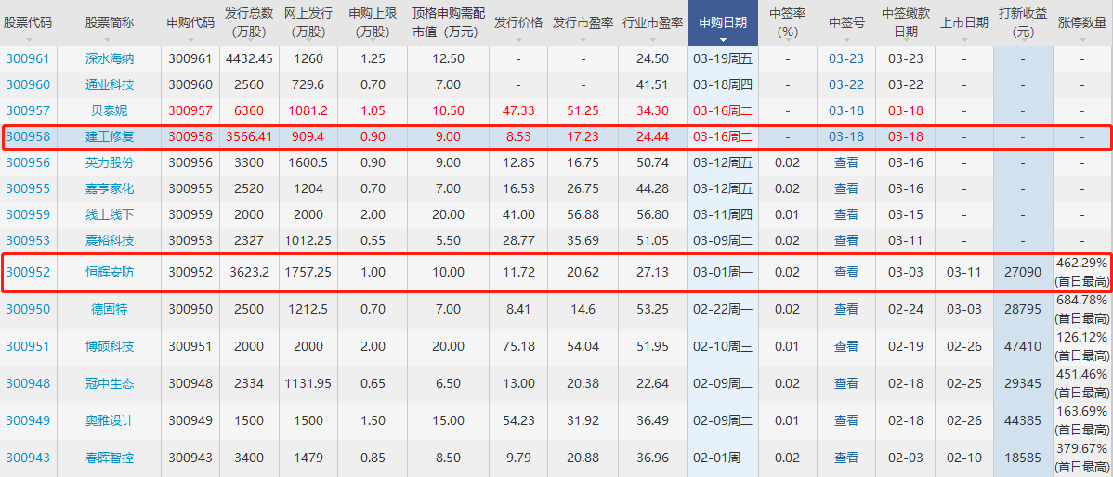Image resolution: width=1113 pixels, height=477 pixels.
Task: Open 中签号 link 03-18 for 建工修复
Action: pos(846,136)
